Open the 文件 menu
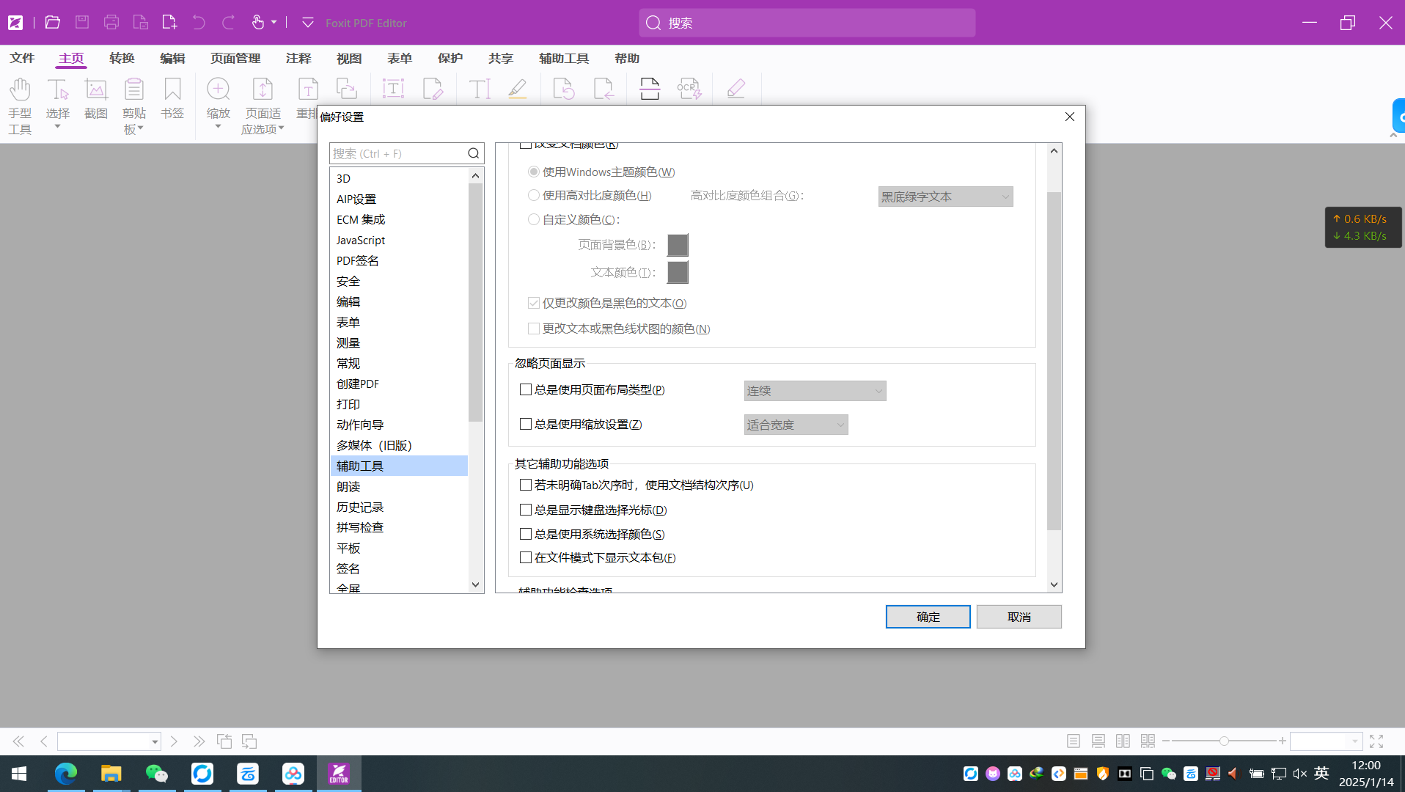This screenshot has width=1405, height=792. click(x=22, y=58)
